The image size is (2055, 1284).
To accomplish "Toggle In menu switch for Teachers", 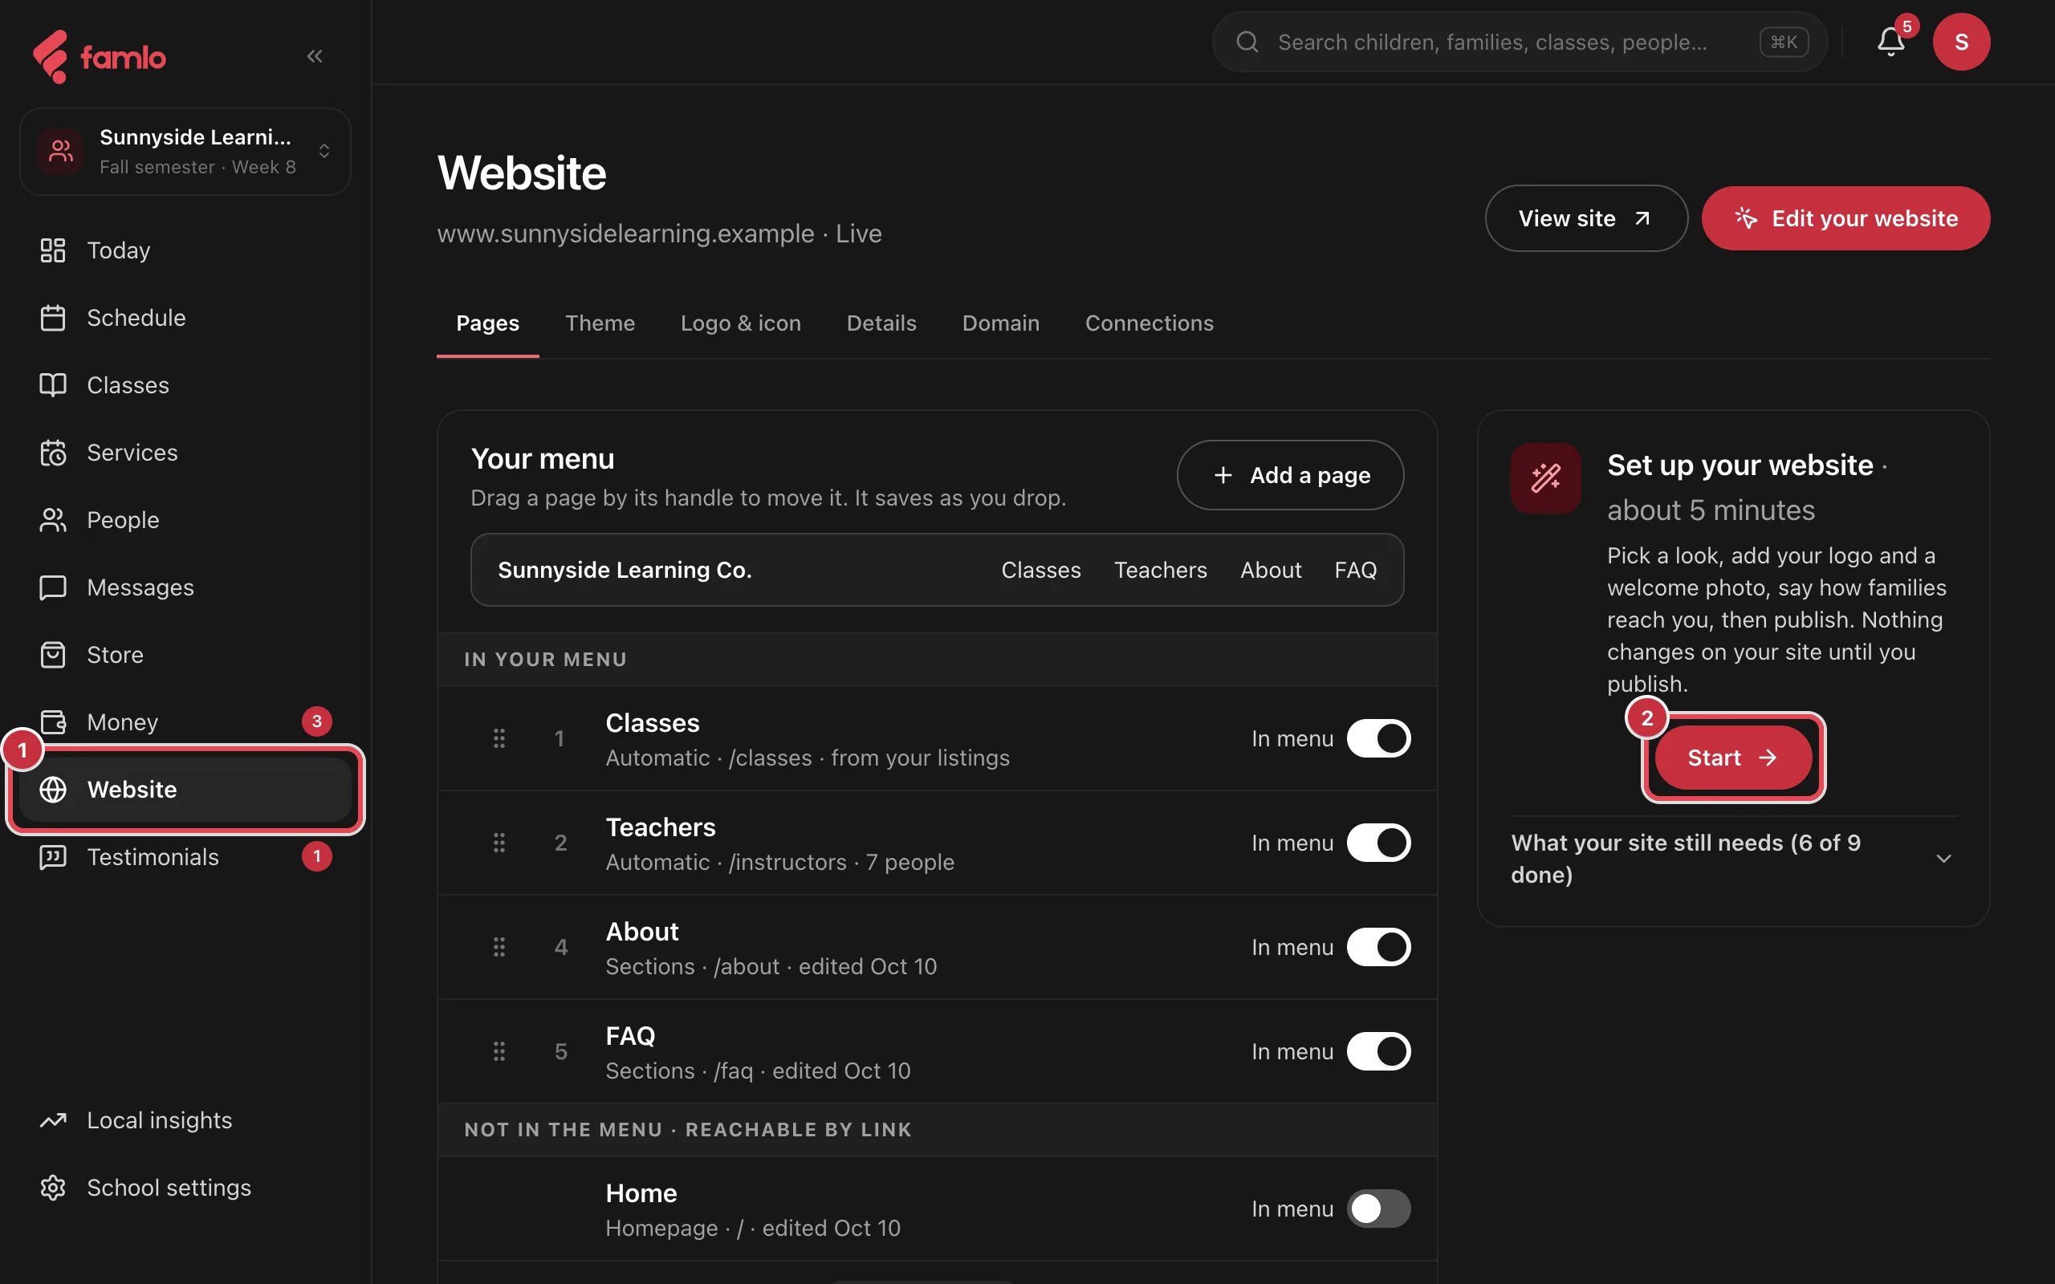I will tap(1378, 843).
